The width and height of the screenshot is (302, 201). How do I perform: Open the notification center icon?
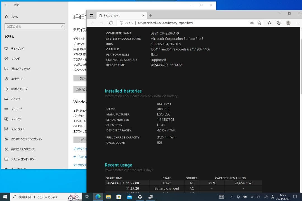point(295,197)
